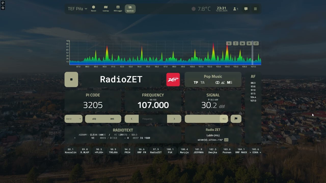Viewport: 326px width, 183px height.
Task: Open the chat bubble icon
Action: pyautogui.click(x=246, y=9)
